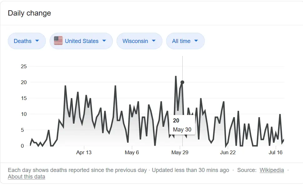Click the caret next to United States
The width and height of the screenshot is (303, 186).
[104, 41]
